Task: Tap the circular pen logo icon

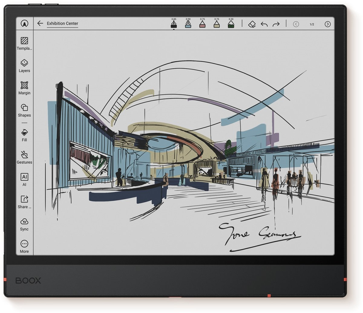Action: point(25,24)
